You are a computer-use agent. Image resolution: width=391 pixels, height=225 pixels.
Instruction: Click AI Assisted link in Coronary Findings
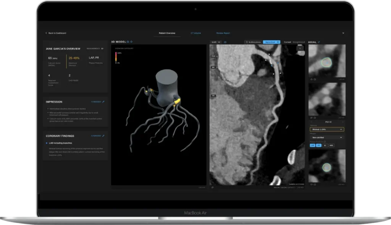(x=96, y=136)
